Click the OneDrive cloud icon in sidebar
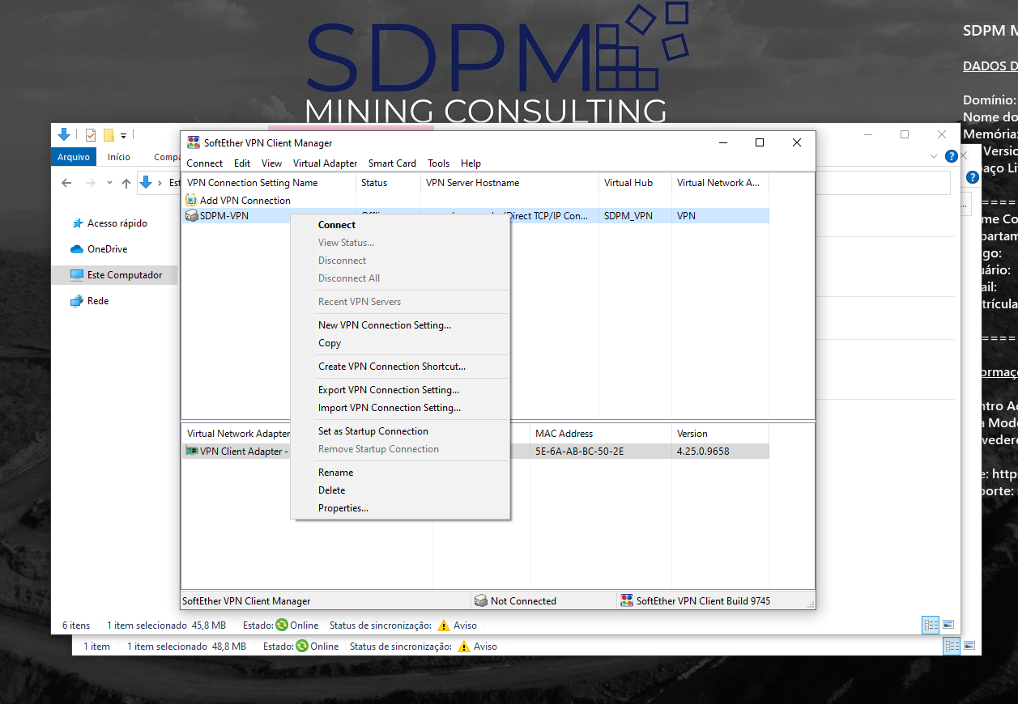This screenshot has height=704, width=1018. [77, 249]
